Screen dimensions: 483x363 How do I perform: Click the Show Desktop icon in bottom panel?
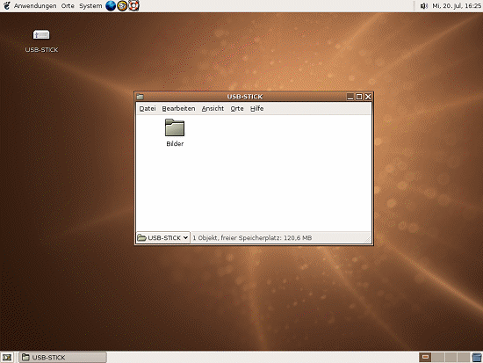click(7, 358)
